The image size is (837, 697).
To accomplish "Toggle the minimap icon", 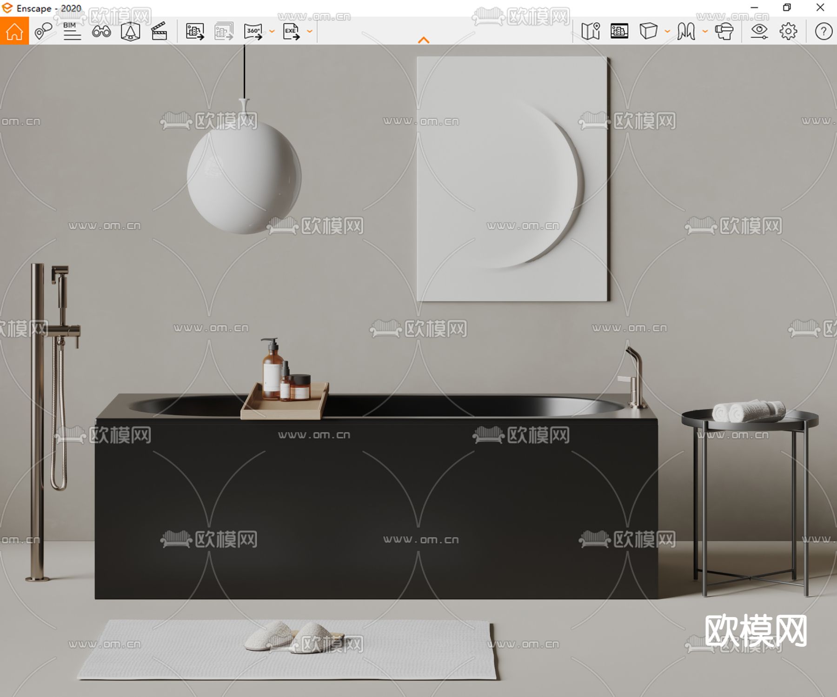I will (591, 31).
